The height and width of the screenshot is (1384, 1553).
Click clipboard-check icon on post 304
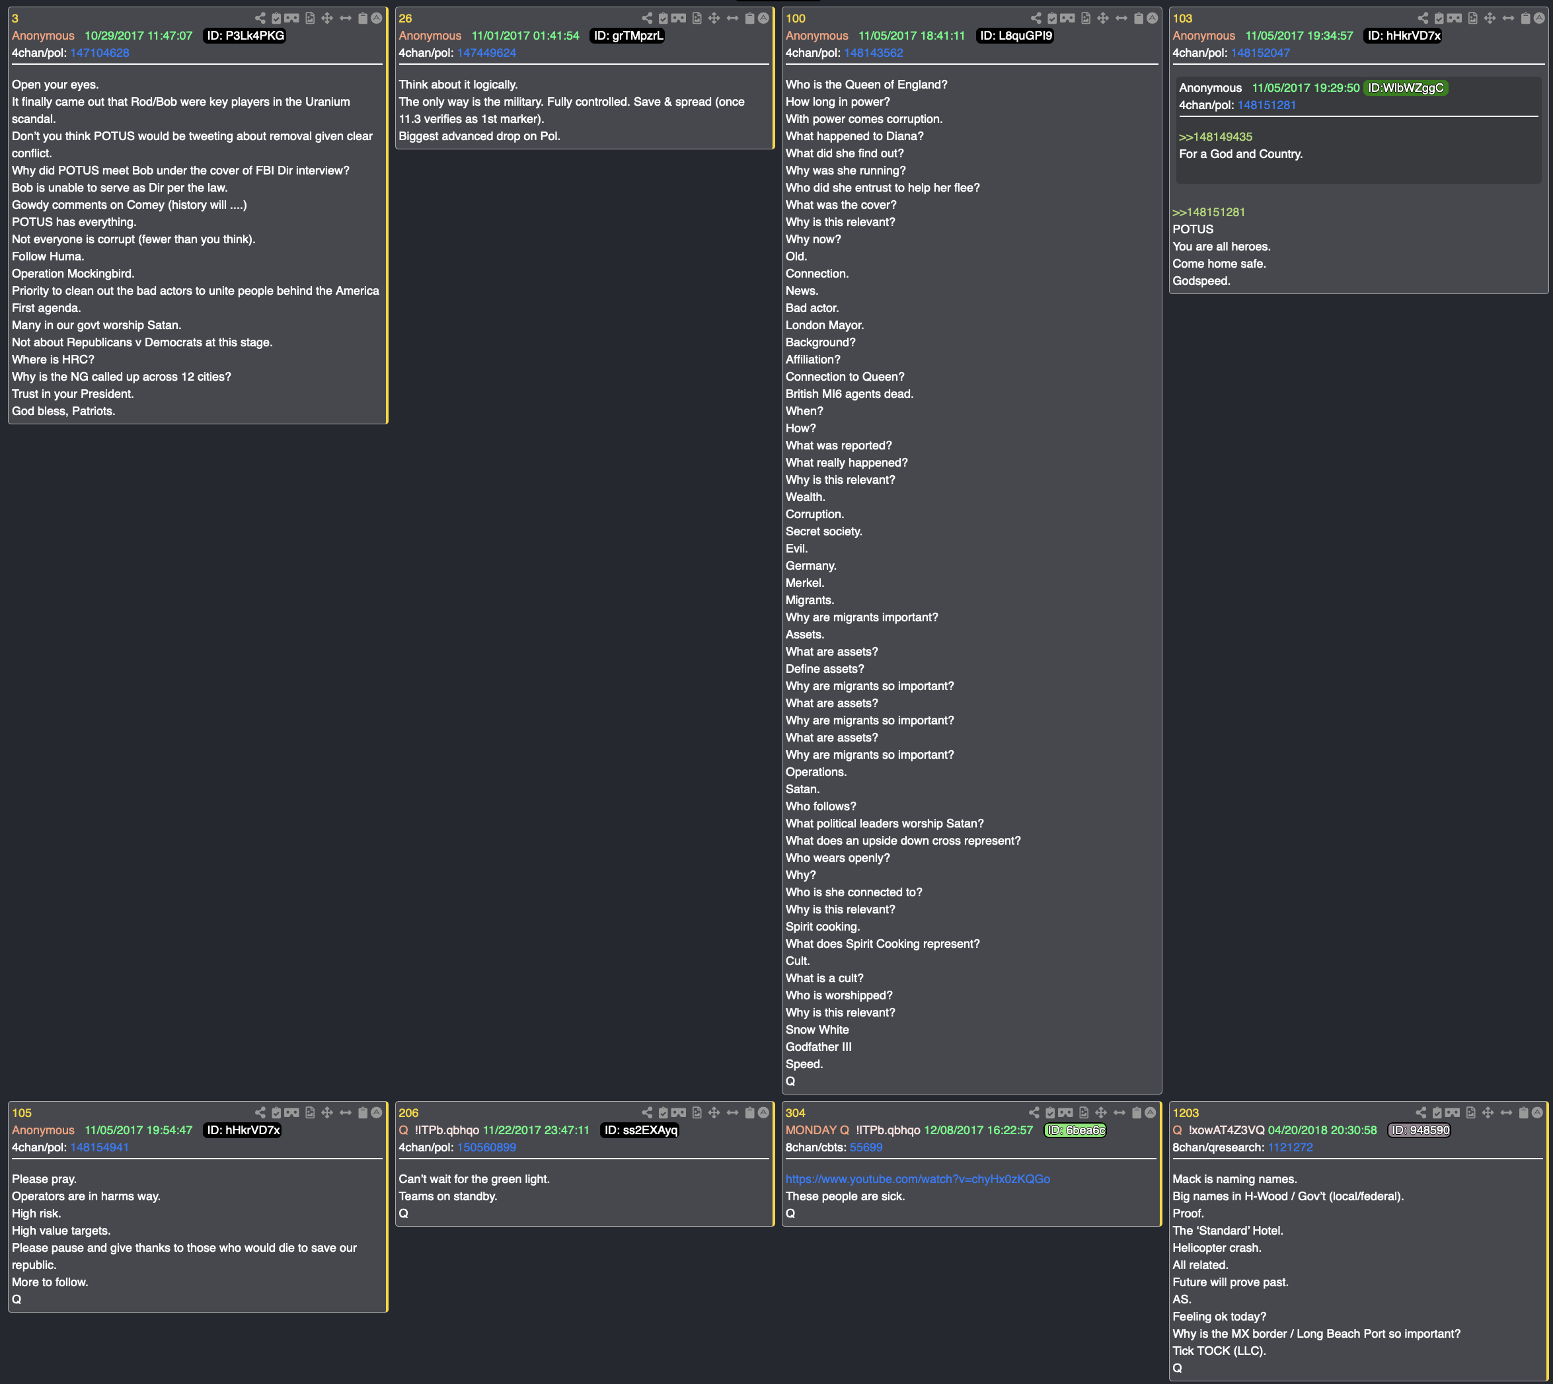point(1050,1112)
